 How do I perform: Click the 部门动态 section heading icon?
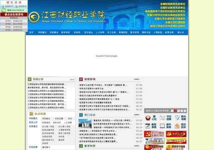(81, 115)
